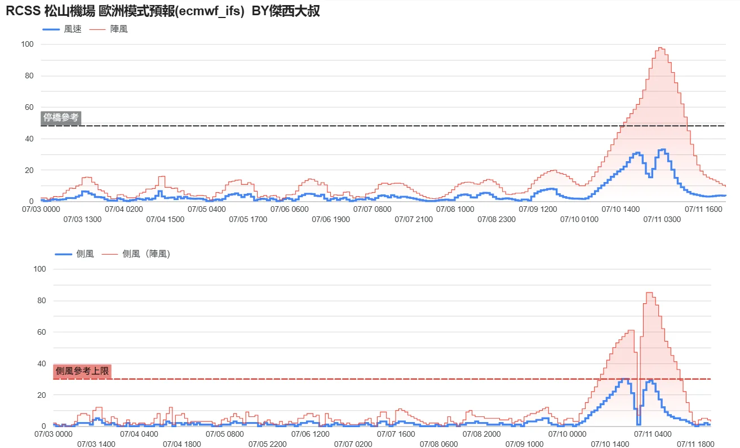This screenshot has width=740, height=448.
Task: Click the black dashed 停橋參考 threshold line
Action: (383, 126)
